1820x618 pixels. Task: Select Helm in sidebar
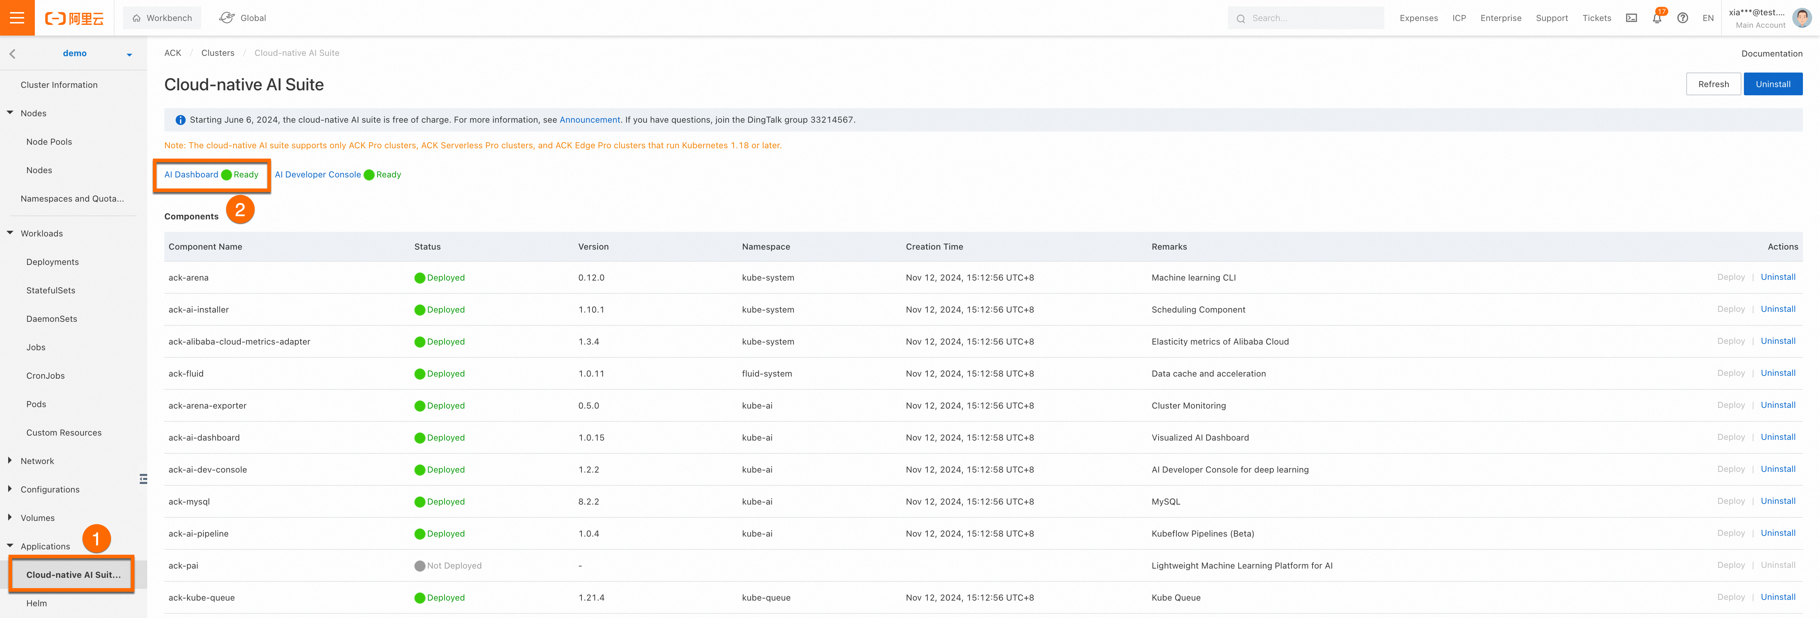(x=37, y=603)
